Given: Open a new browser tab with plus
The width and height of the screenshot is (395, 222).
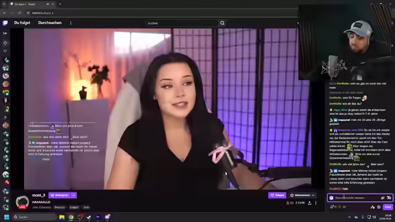Looking at the screenshot, I should coord(60,4).
